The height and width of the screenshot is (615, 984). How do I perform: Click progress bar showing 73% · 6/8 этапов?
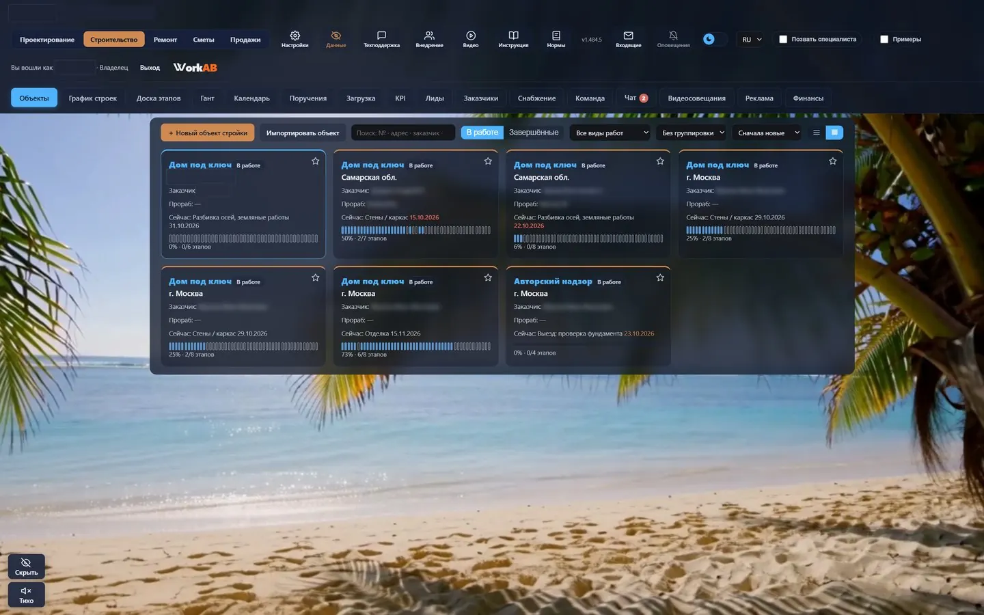click(415, 346)
